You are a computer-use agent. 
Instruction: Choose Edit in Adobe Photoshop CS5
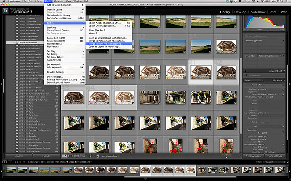point(109,23)
